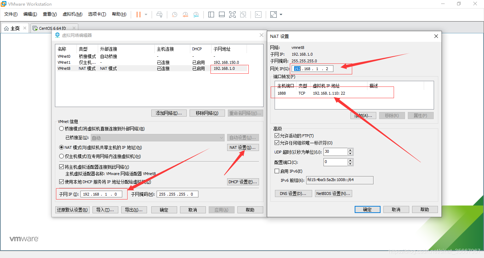Open the 文件(F) menu
This screenshot has width=484, height=258.
coord(11,14)
